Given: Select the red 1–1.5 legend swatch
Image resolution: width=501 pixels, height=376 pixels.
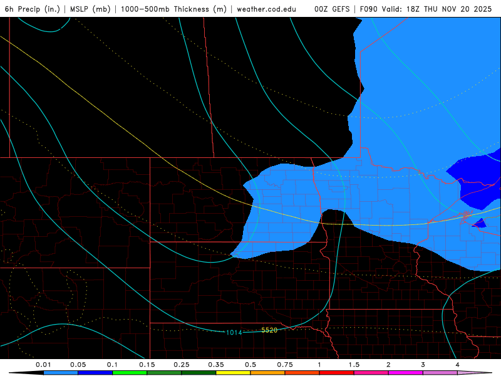Looking at the screenshot, I should pyautogui.click(x=337, y=373).
